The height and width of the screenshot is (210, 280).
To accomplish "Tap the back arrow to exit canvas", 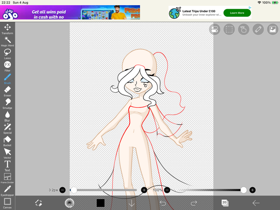I will pyautogui.click(x=256, y=203).
